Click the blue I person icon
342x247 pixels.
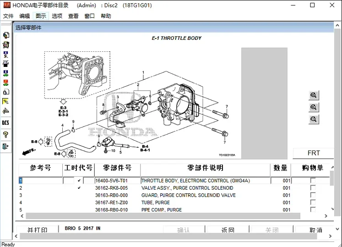(x=6, y=55)
